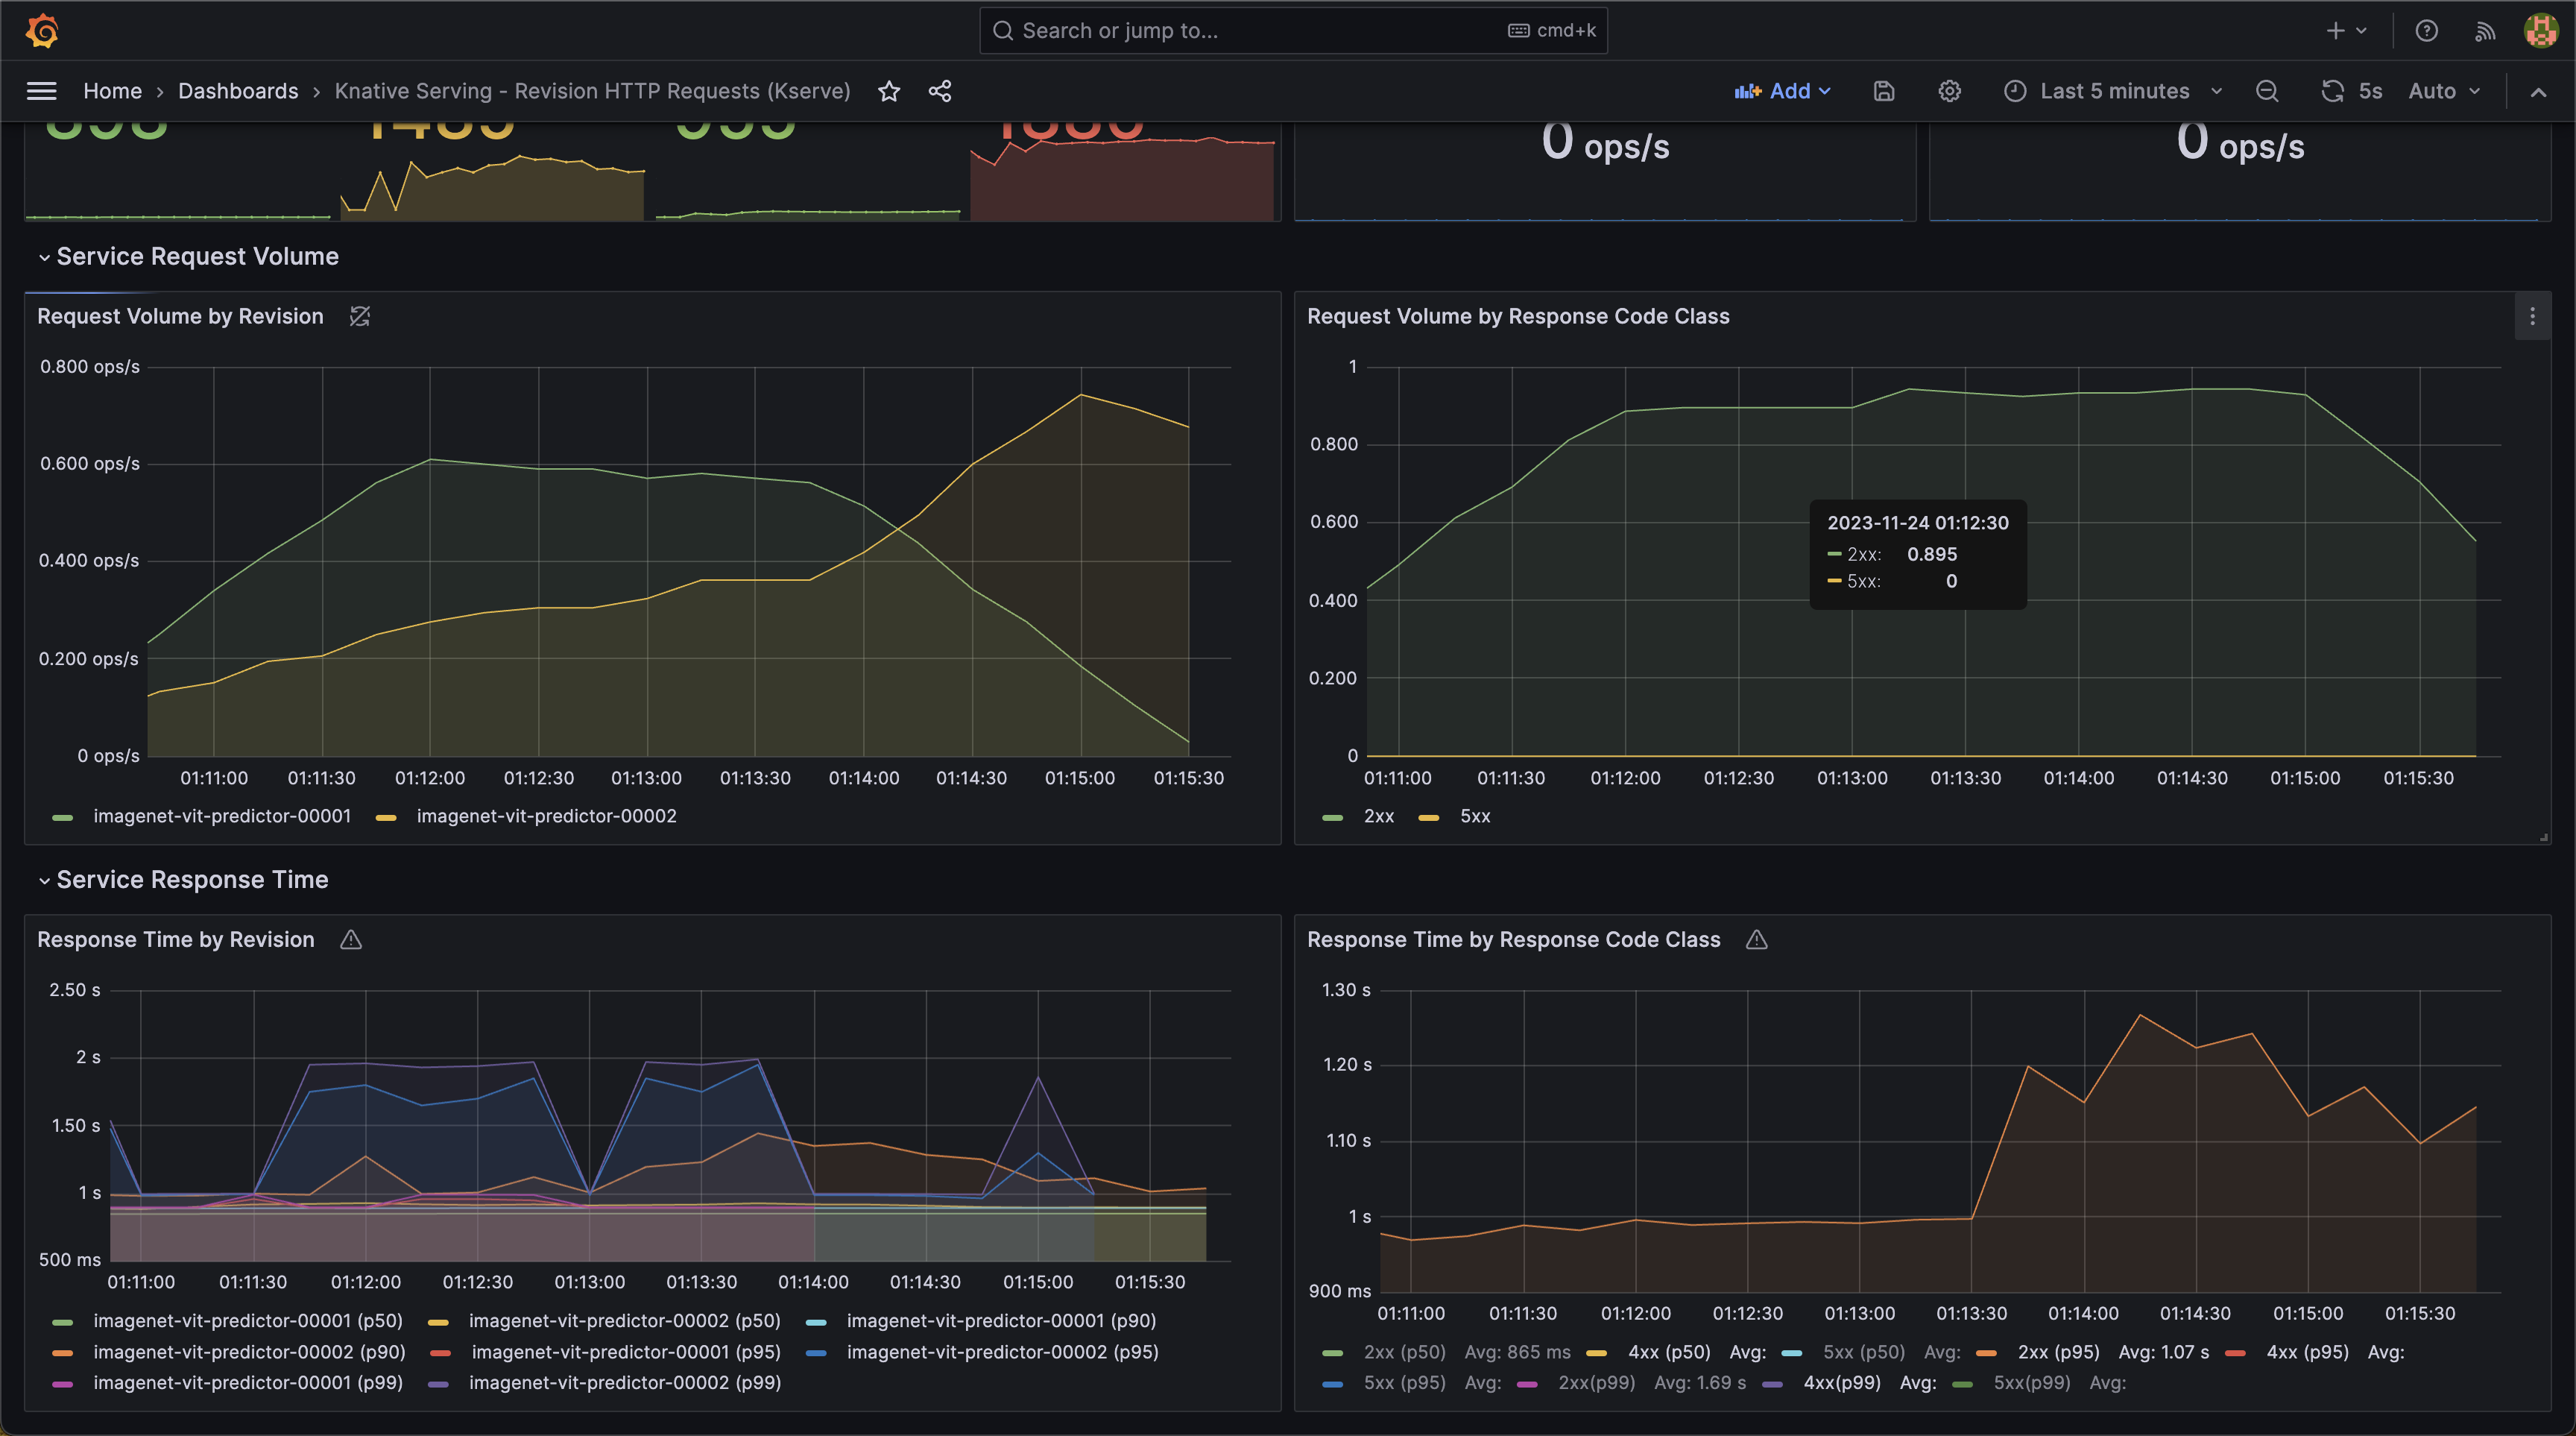Open the hamburger navigation menu

(x=41, y=91)
